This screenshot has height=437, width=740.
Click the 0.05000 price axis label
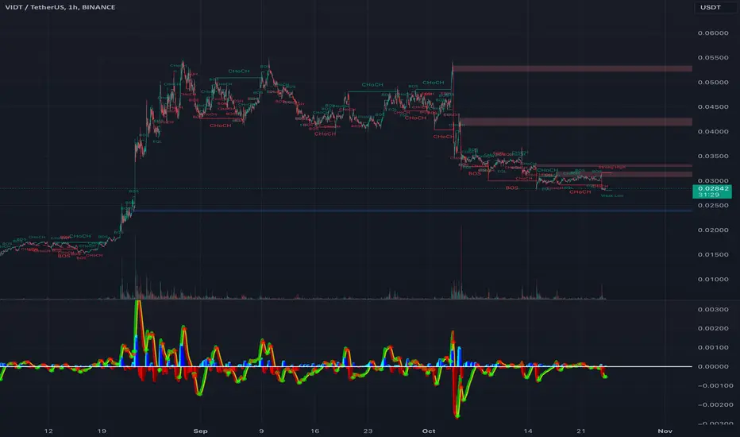coord(713,82)
